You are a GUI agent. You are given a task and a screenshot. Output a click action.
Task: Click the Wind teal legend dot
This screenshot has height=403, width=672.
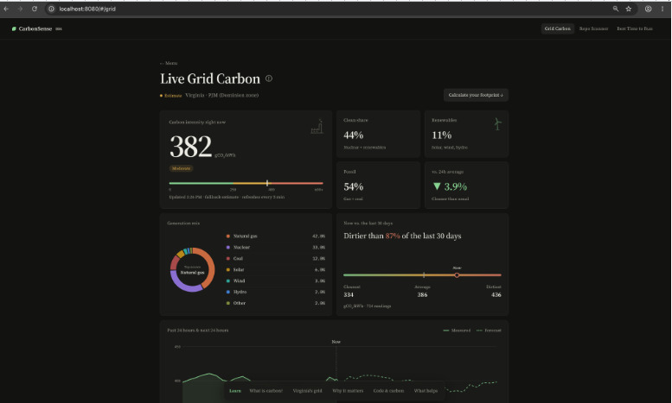coord(228,280)
